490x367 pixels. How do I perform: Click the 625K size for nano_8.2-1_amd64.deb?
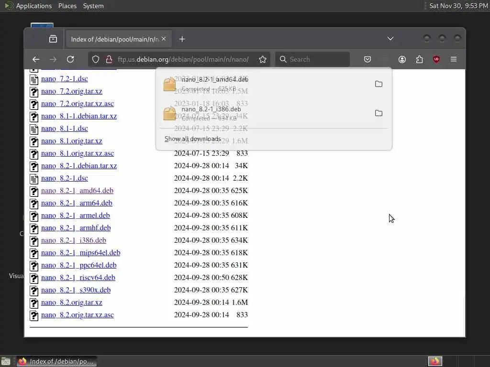239,191
